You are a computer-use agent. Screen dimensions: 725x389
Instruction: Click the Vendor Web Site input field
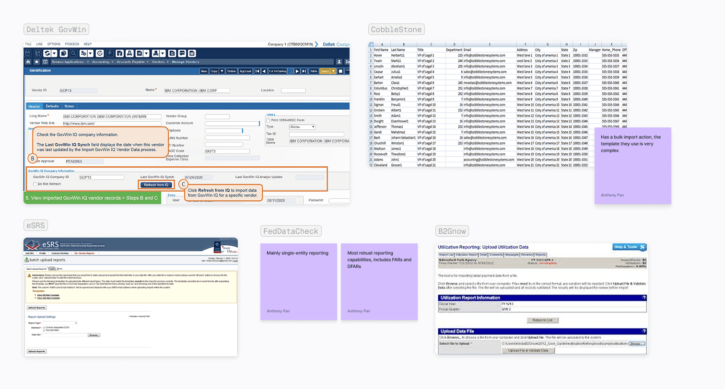[112, 123]
